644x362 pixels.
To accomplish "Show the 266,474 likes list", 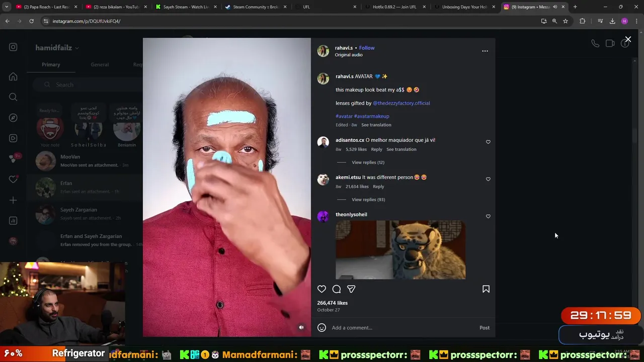I will (332, 303).
